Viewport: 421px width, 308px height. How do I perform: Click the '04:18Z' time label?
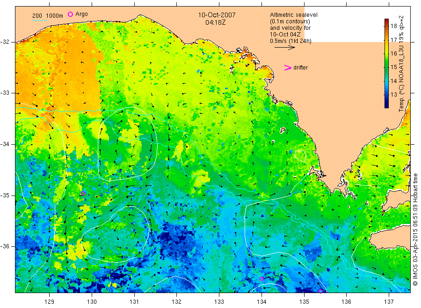[x=216, y=22]
